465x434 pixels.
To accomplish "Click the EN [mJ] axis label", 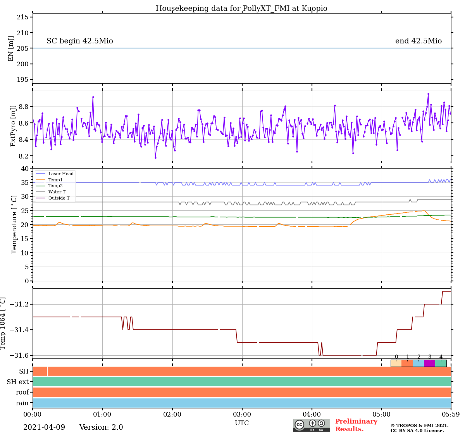I will [x=11, y=48].
